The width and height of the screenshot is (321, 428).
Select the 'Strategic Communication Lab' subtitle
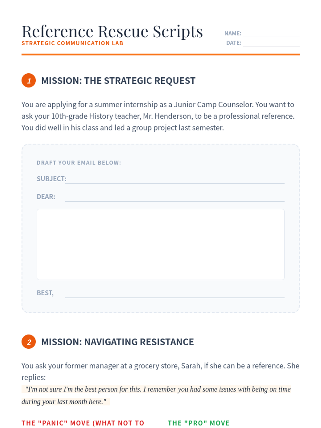click(72, 43)
